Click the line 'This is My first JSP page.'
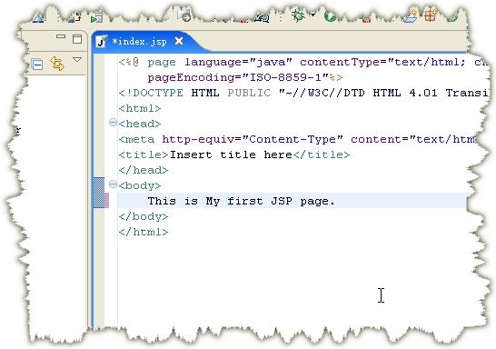The height and width of the screenshot is (349, 496). 242,201
